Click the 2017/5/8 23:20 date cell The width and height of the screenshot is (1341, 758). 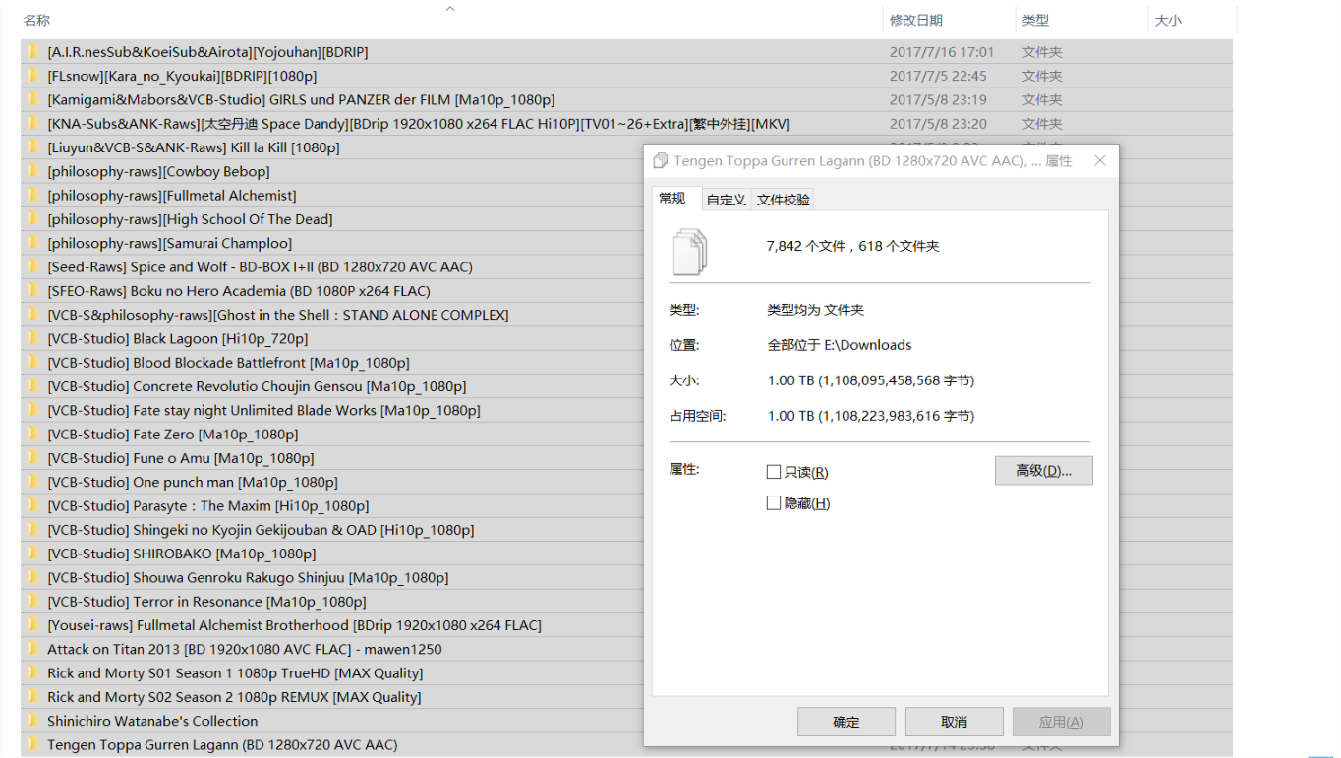pos(938,124)
